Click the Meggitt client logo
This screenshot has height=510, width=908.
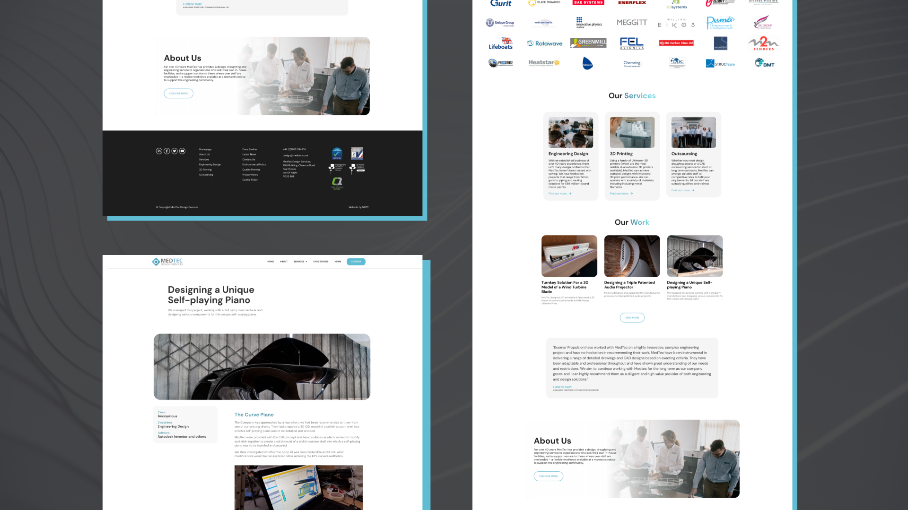pyautogui.click(x=632, y=23)
